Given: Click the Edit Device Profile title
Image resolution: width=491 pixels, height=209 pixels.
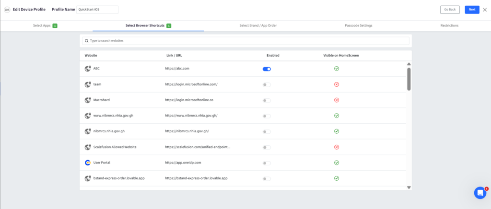Looking at the screenshot, I should pyautogui.click(x=29, y=10).
